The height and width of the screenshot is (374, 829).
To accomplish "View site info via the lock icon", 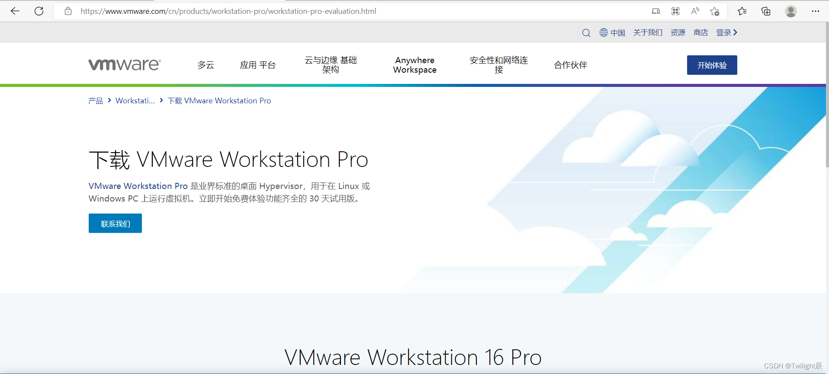I will click(68, 11).
